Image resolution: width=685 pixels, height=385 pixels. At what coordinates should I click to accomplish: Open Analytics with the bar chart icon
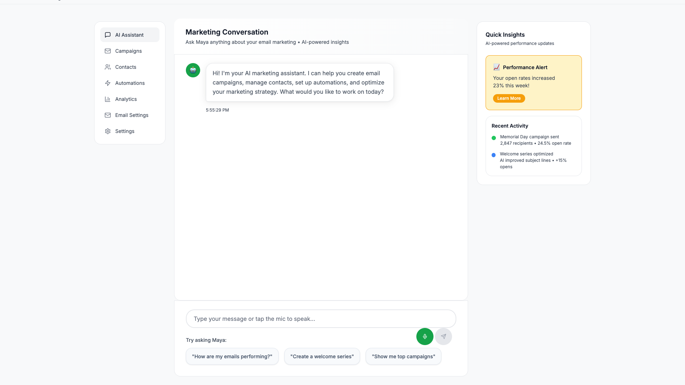click(x=108, y=99)
